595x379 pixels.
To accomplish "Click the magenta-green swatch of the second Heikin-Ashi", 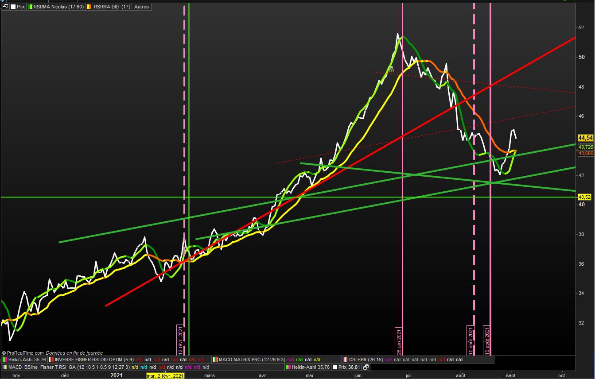I will point(288,367).
